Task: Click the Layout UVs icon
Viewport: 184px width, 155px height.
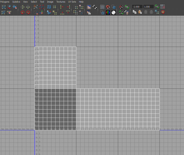Action: [49, 7]
